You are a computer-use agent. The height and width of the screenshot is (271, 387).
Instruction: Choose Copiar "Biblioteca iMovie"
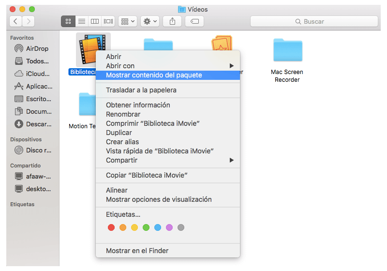[x=168, y=175]
